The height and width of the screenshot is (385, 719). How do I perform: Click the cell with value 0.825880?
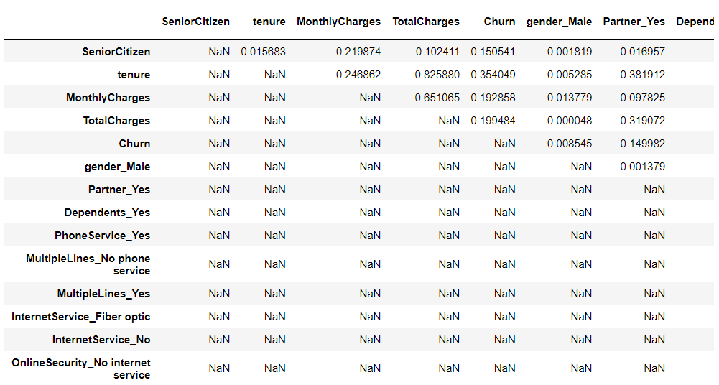(437, 75)
